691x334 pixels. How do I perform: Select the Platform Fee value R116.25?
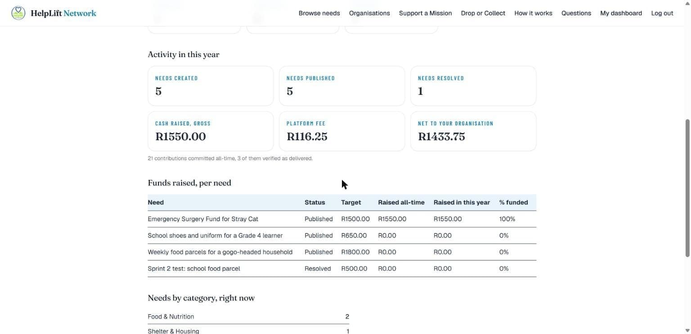307,137
